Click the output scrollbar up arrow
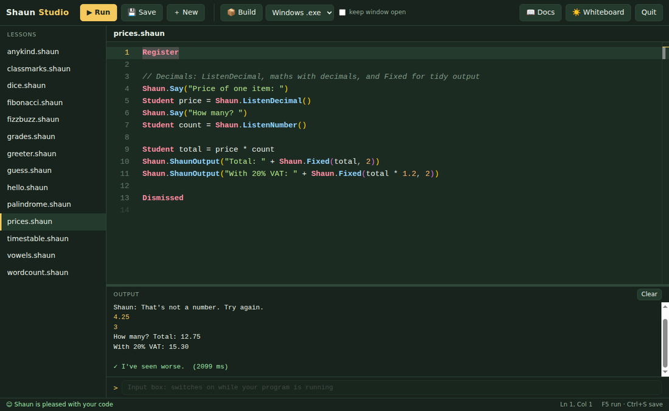The height and width of the screenshot is (411, 669). [x=665, y=306]
